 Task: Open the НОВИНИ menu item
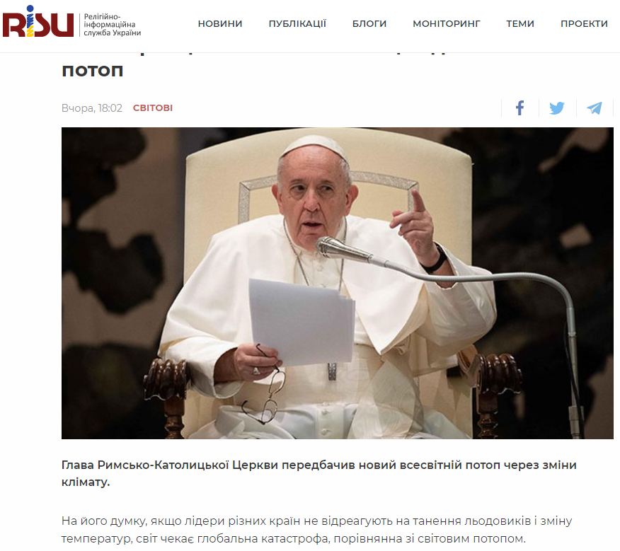[x=220, y=24]
